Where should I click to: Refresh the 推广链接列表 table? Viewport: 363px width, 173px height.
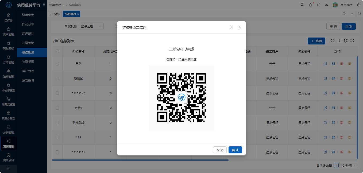tap(333, 41)
